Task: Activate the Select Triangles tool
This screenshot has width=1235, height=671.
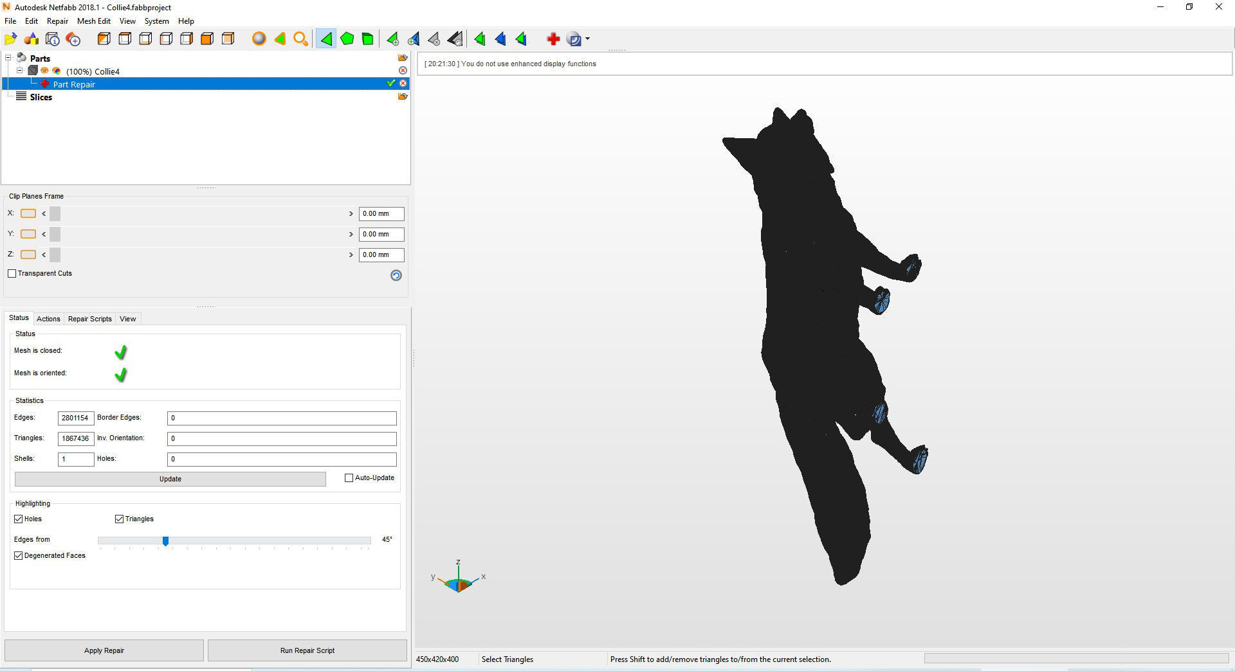Action: (326, 39)
